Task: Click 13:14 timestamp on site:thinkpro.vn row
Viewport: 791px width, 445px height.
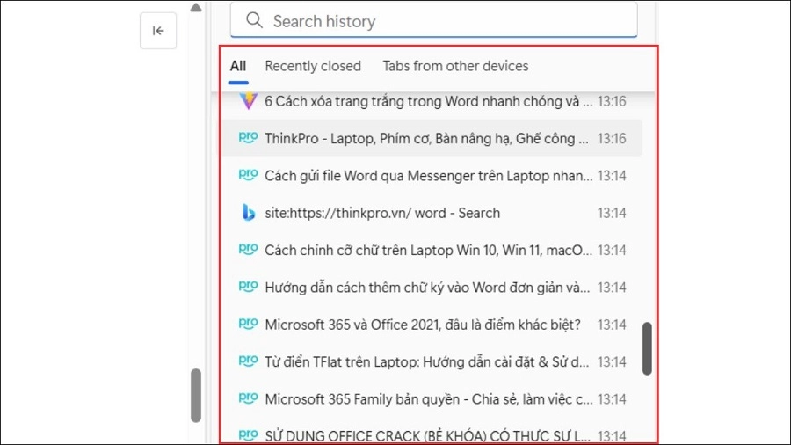Action: tap(612, 213)
